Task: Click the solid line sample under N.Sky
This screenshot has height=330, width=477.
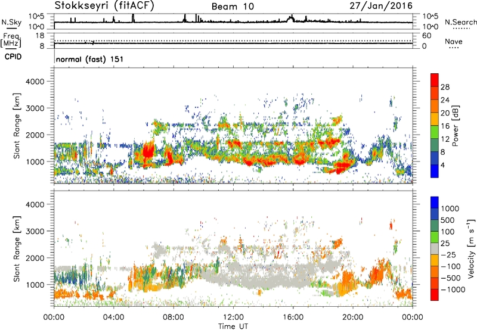Action: 11,28
